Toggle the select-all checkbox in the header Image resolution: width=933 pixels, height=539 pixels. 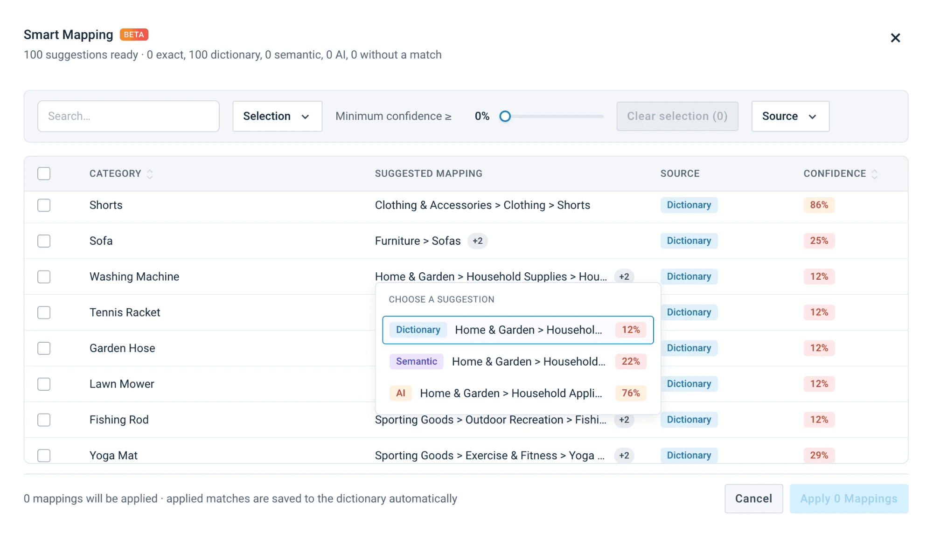click(44, 173)
